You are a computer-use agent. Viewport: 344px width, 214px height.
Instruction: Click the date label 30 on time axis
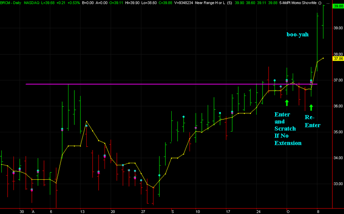(x=21, y=212)
